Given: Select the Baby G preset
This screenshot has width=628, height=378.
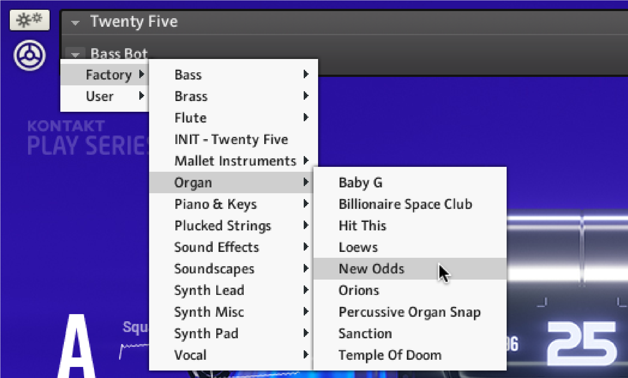Looking at the screenshot, I should click(360, 182).
